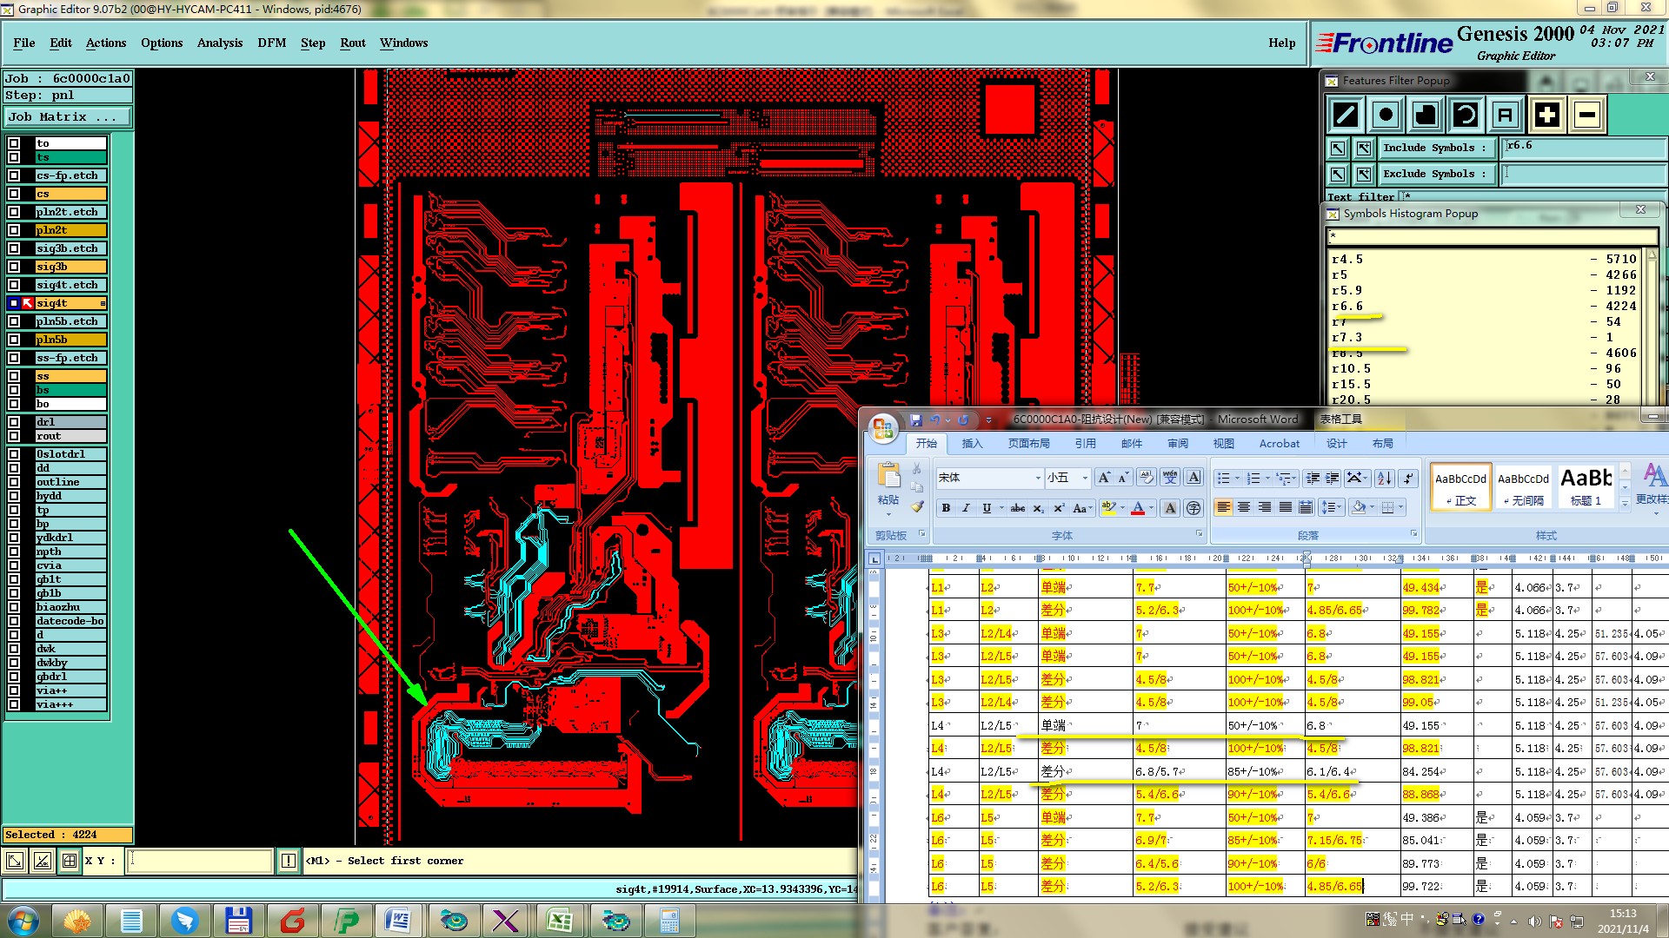This screenshot has height=938, width=1669.
Task: Click first corner-arrow icon in bottom-left bar
Action: [x=15, y=861]
